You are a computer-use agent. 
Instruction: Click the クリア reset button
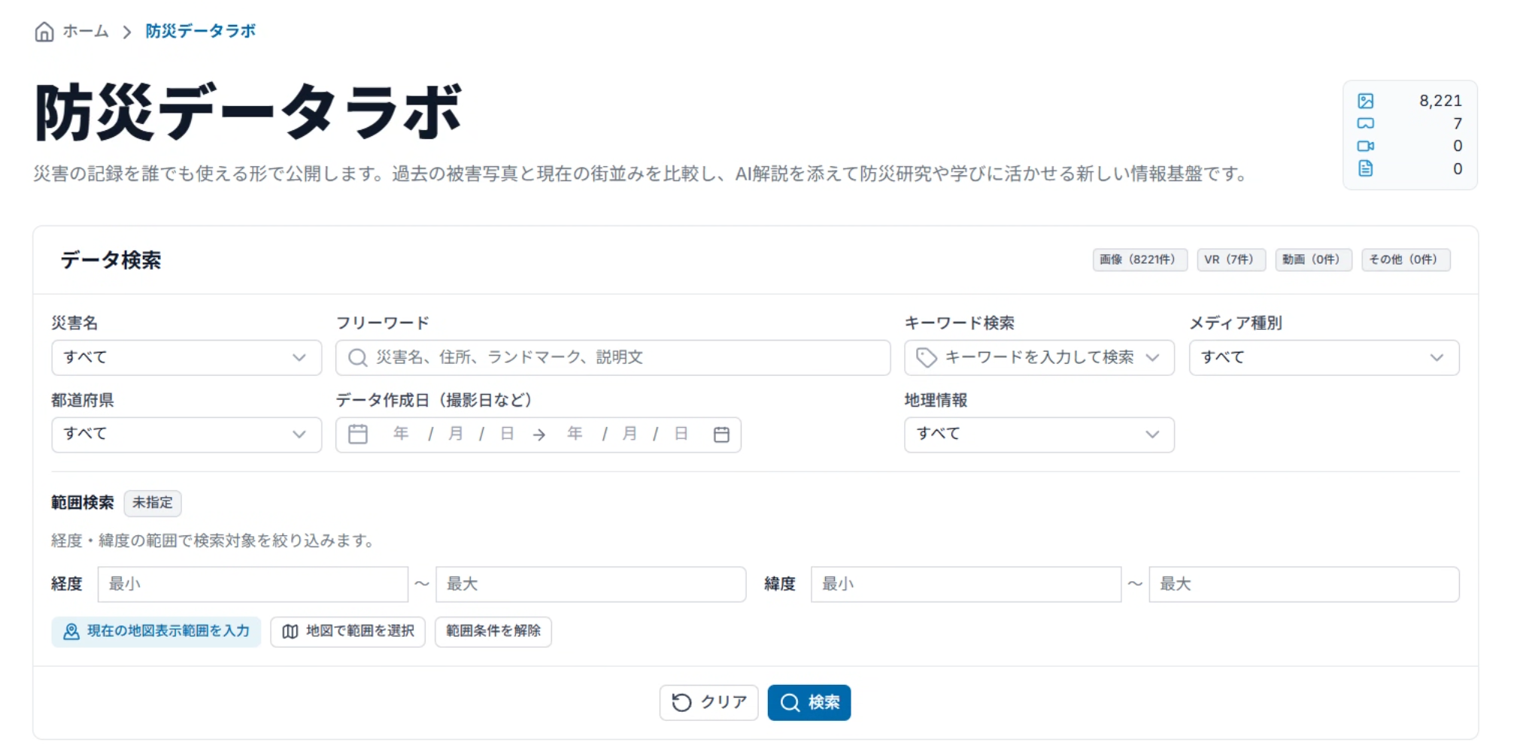point(708,702)
